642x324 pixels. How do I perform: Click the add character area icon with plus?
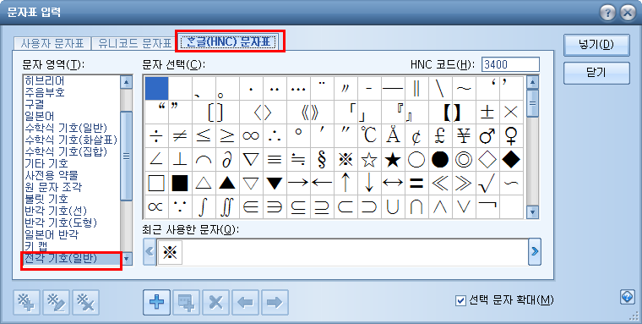coord(27,302)
